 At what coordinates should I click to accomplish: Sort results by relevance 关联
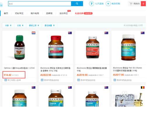click(8, 26)
